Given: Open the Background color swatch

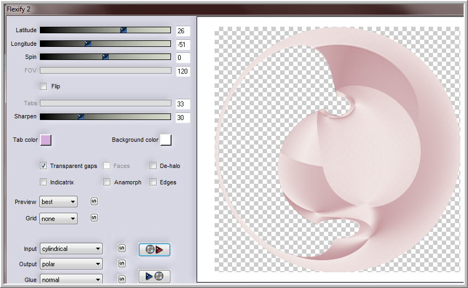Looking at the screenshot, I should pyautogui.click(x=165, y=140).
